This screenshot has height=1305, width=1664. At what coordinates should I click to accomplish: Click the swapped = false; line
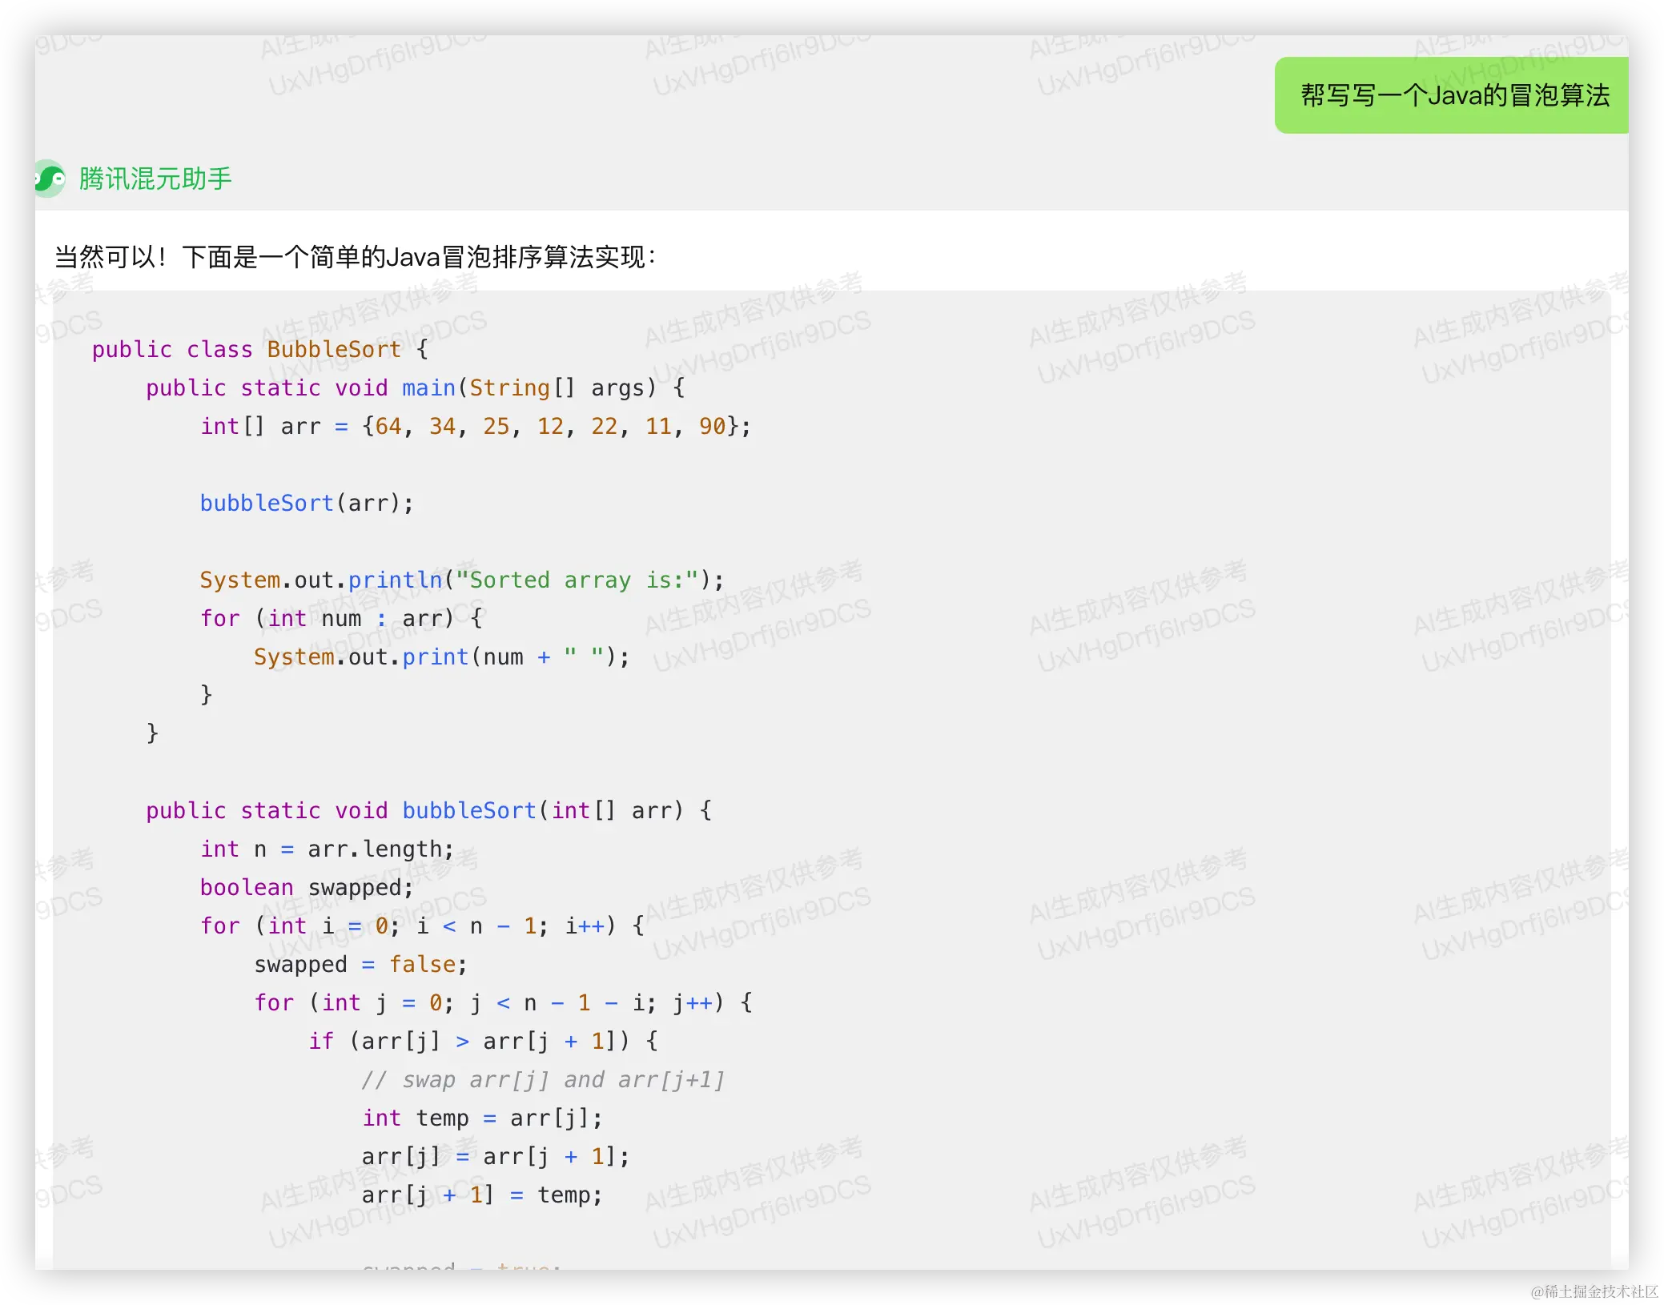pyautogui.click(x=360, y=965)
